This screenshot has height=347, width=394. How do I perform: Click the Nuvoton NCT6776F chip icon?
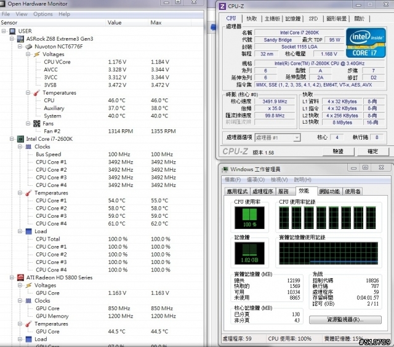29,47
